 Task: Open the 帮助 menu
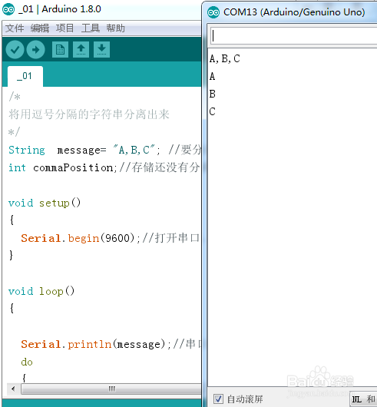click(115, 28)
